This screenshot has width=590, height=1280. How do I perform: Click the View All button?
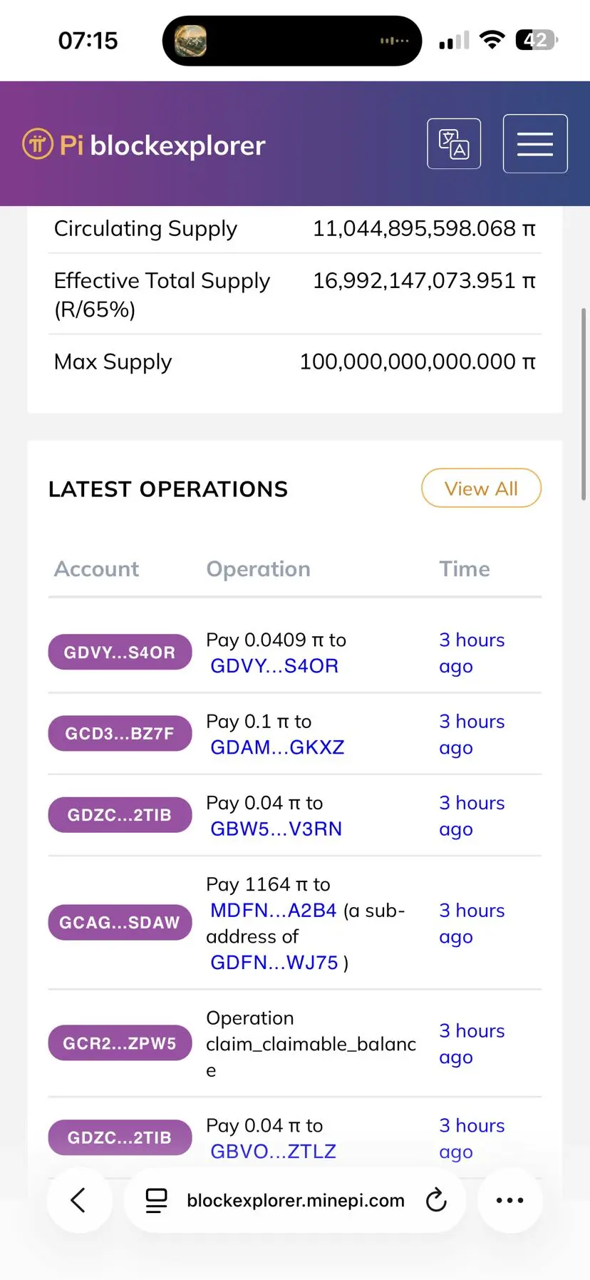(482, 488)
